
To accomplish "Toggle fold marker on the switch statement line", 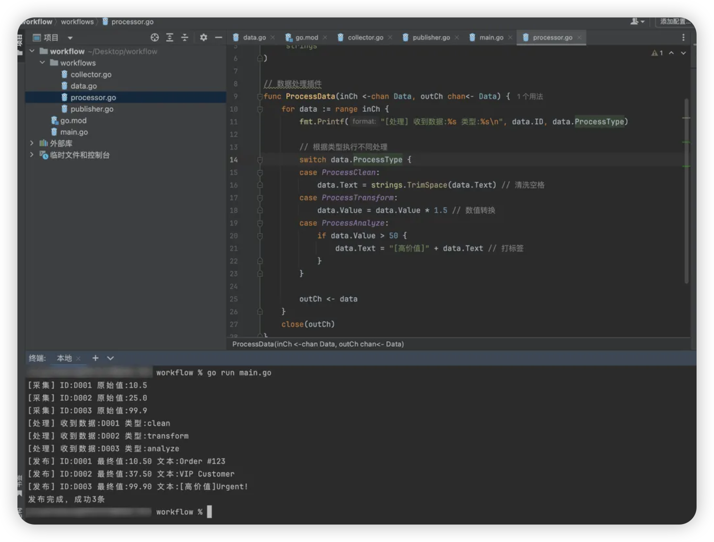I will point(260,159).
